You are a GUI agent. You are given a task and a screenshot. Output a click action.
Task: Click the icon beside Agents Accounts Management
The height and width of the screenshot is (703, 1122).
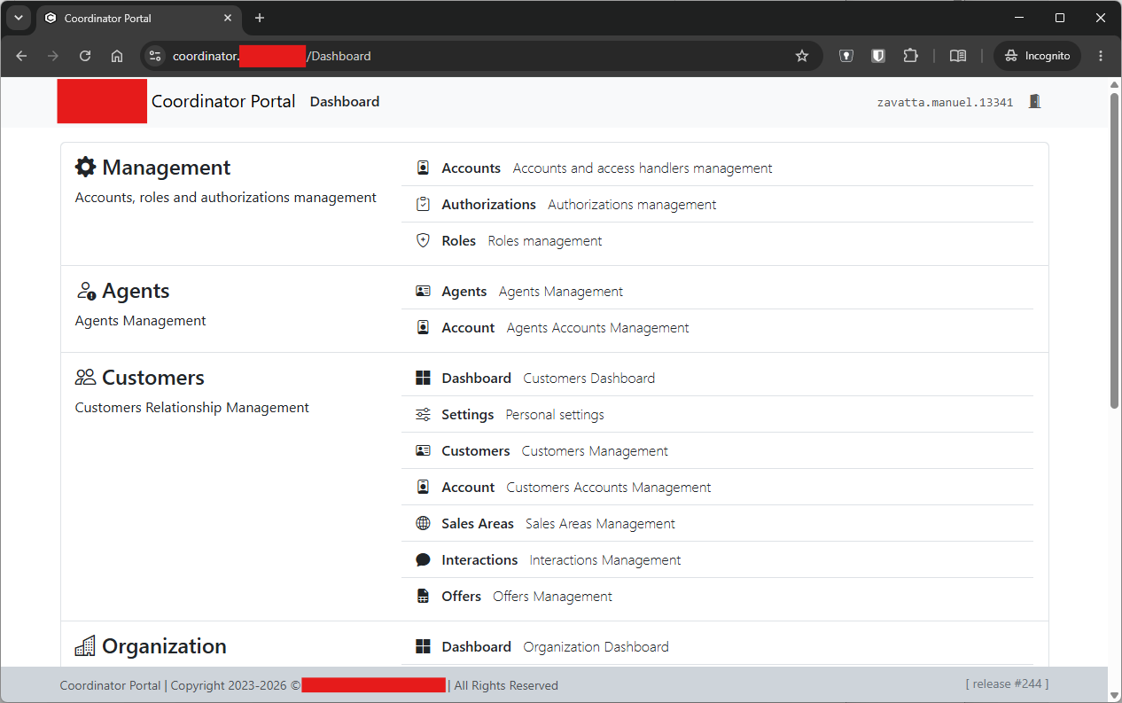pos(423,327)
